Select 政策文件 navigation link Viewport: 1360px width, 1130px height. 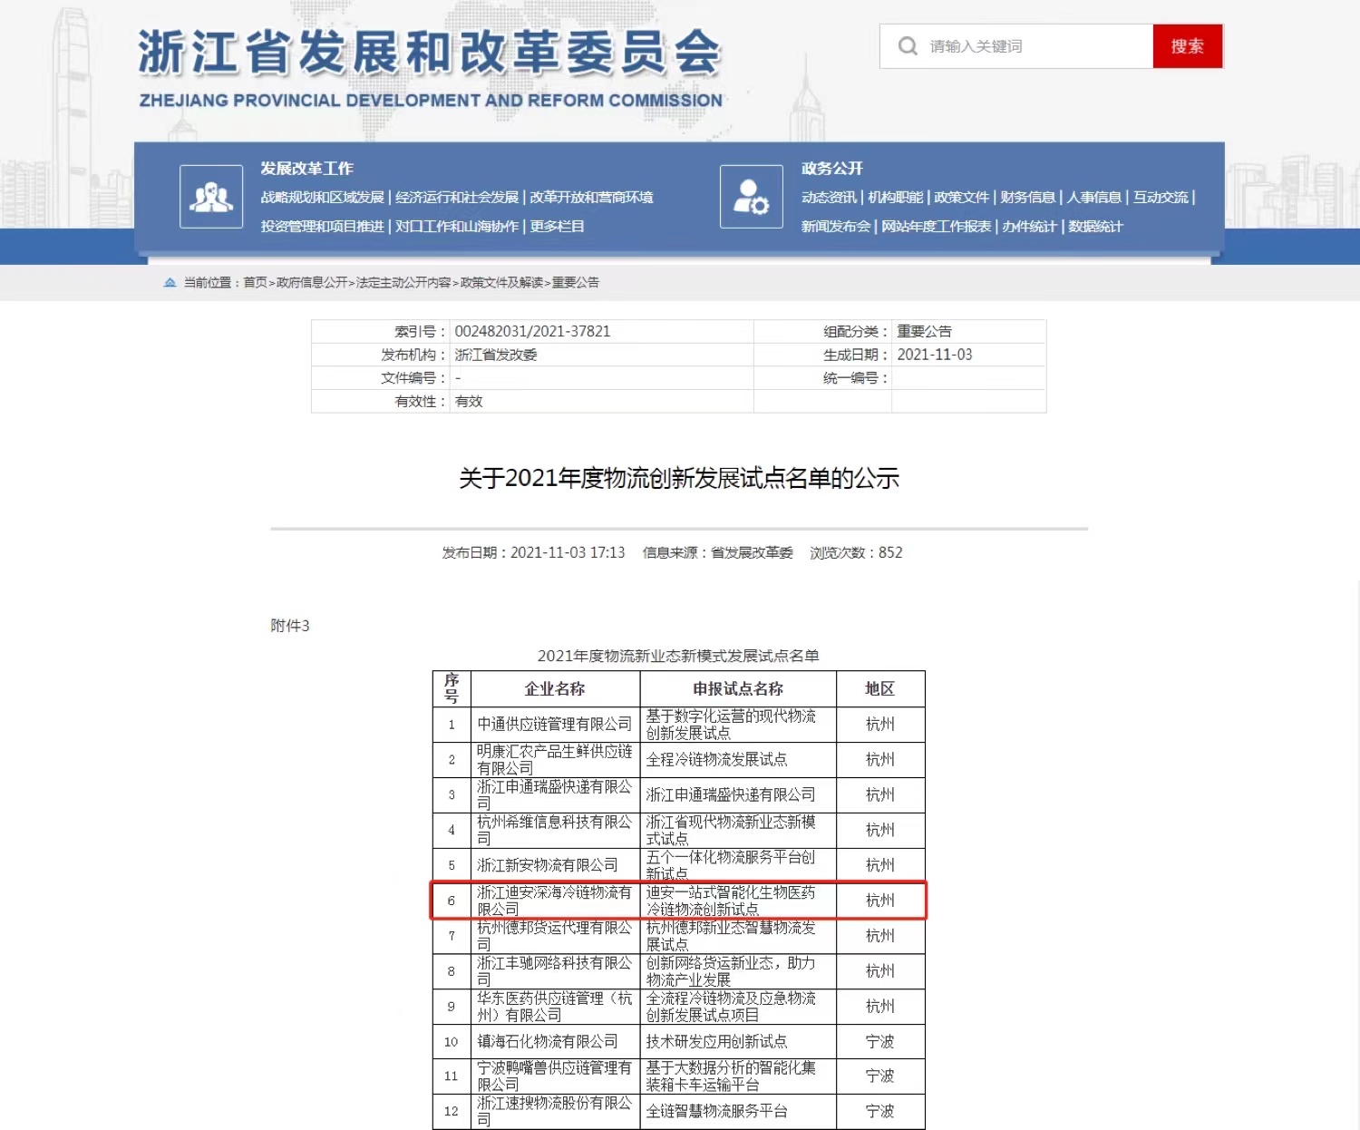961,198
